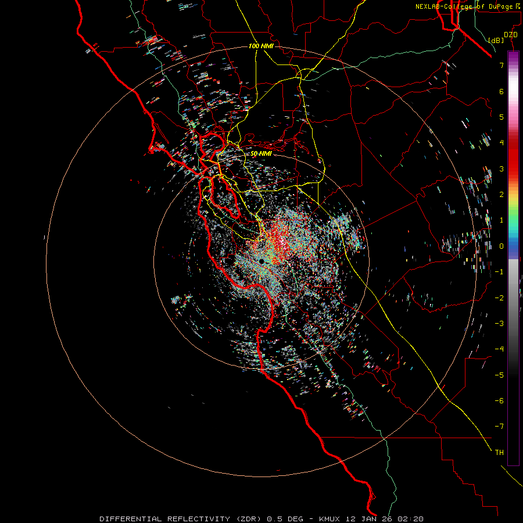The image size is (523, 523).
Task: Click the 50 NMI range ring label
Action: [261, 154]
